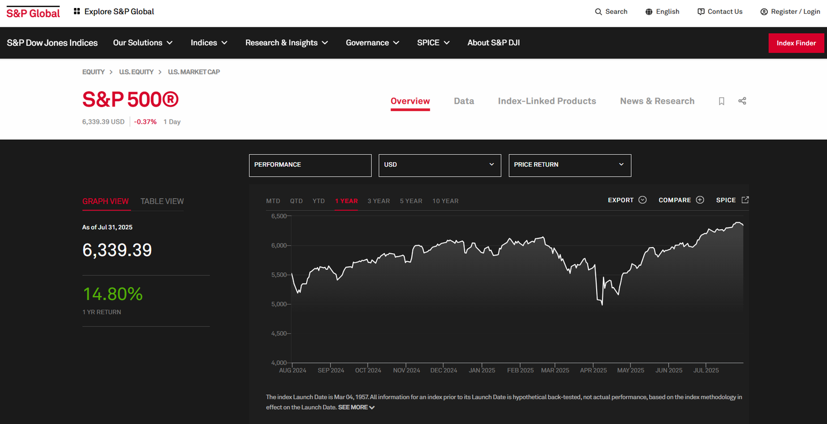Select the QTD time range
The image size is (827, 424).
(296, 201)
